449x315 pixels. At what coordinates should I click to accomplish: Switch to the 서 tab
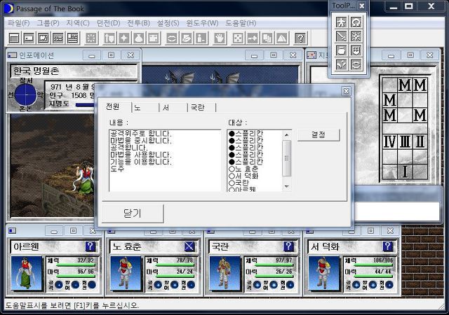(x=173, y=108)
